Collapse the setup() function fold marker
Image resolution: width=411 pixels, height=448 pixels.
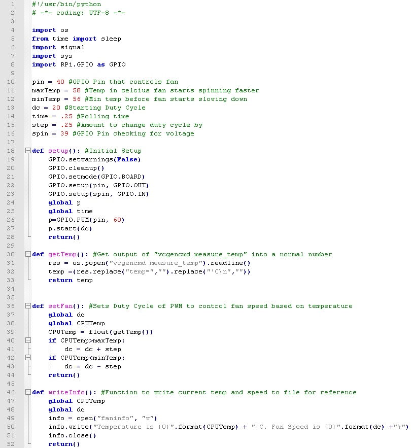point(28,151)
